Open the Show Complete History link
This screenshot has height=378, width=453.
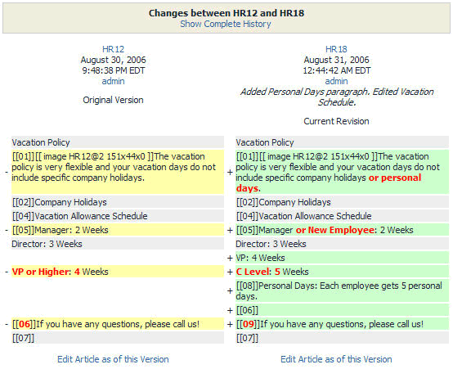226,24
